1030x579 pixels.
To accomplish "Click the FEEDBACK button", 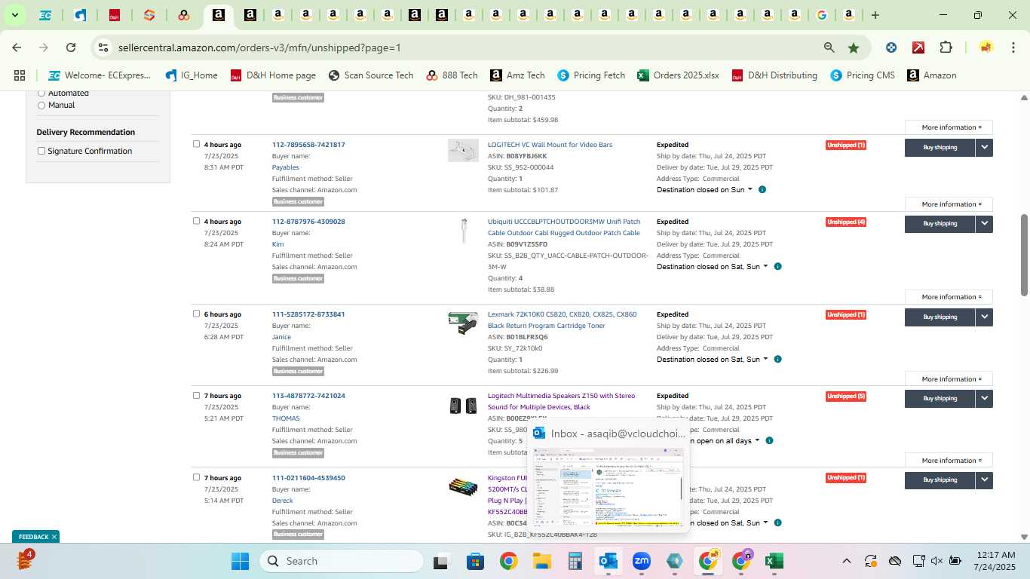I will point(33,537).
